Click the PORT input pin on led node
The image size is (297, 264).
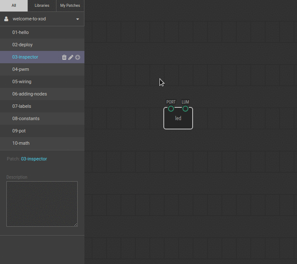(x=171, y=109)
